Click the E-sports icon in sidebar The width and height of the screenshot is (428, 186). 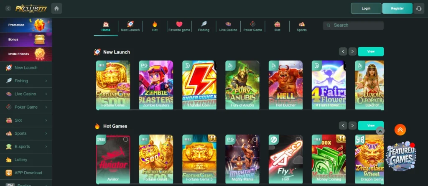[9, 146]
